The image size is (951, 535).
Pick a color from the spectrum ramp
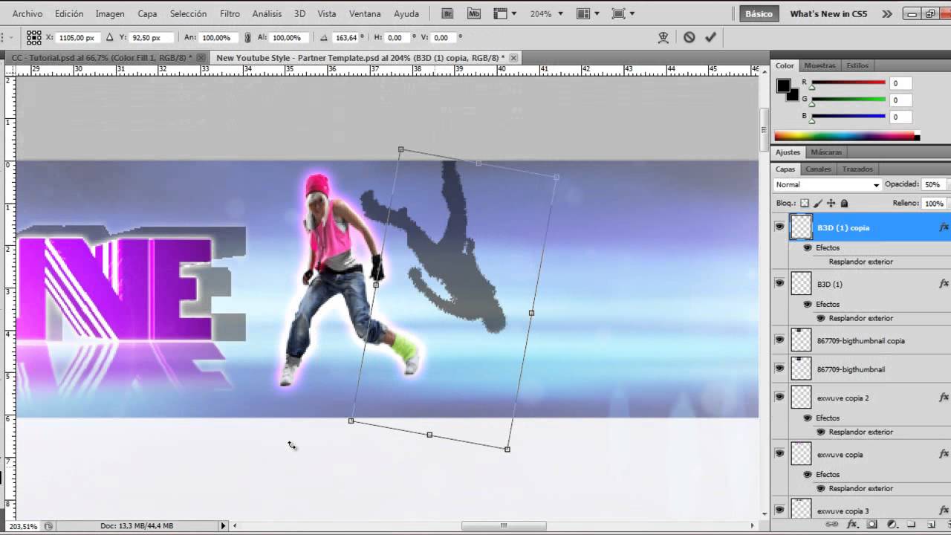pos(847,136)
